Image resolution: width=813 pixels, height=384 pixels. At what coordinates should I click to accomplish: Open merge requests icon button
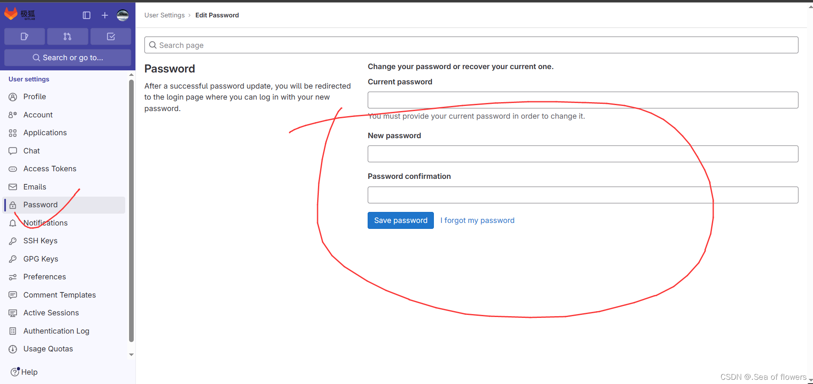(x=68, y=36)
